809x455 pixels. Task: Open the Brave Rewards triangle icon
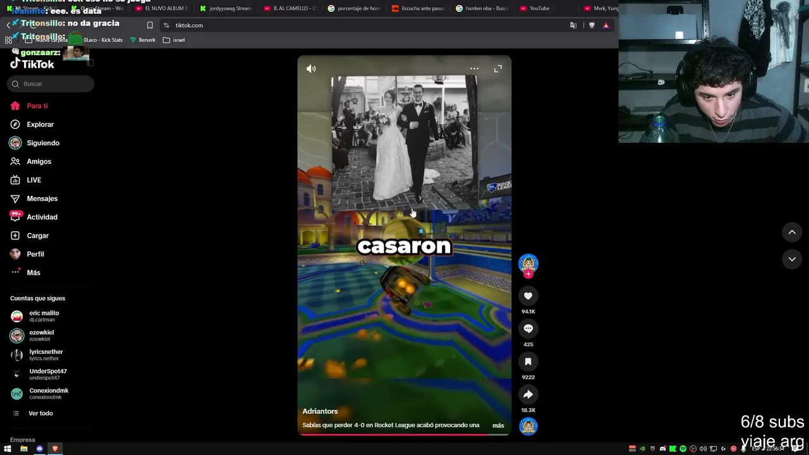click(x=606, y=25)
